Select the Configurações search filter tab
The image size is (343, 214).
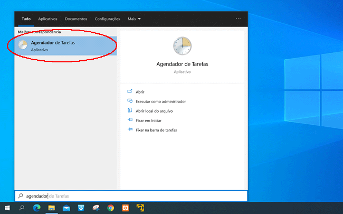pos(107,19)
